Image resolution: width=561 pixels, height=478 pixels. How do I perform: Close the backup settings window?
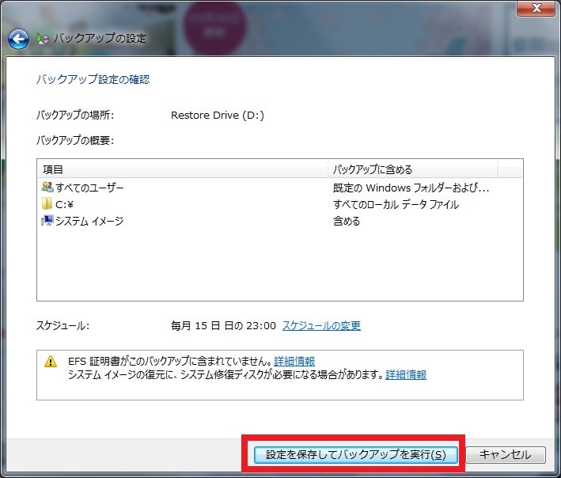[x=536, y=8]
